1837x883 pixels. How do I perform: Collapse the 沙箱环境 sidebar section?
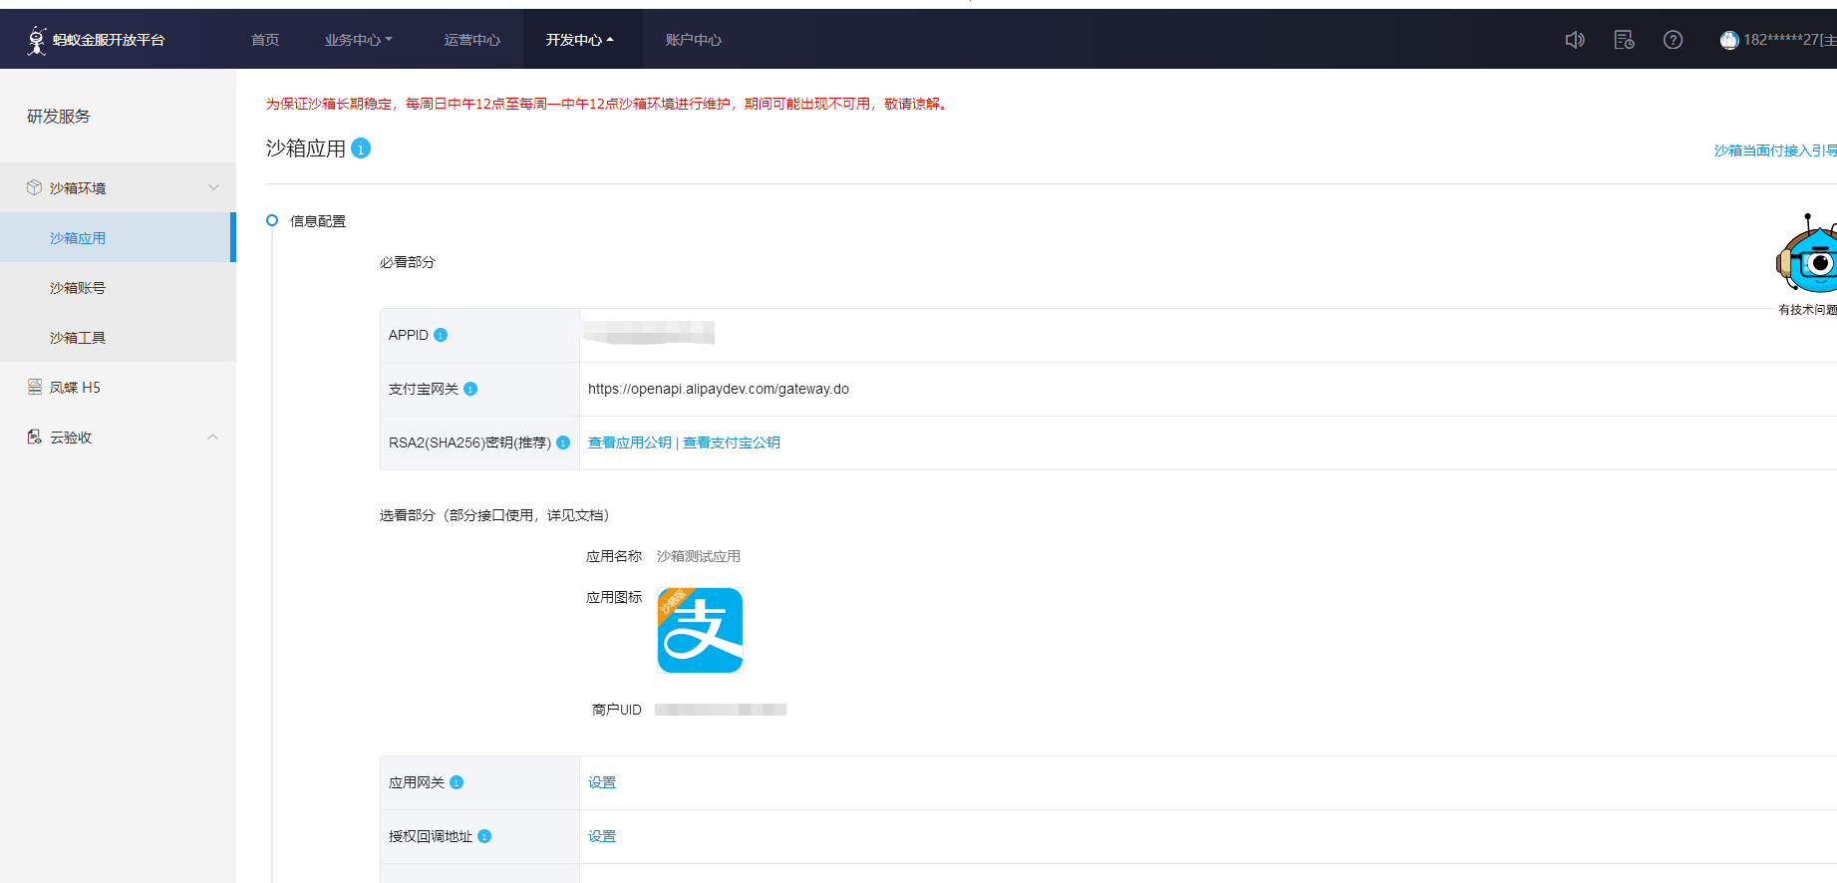(x=213, y=188)
